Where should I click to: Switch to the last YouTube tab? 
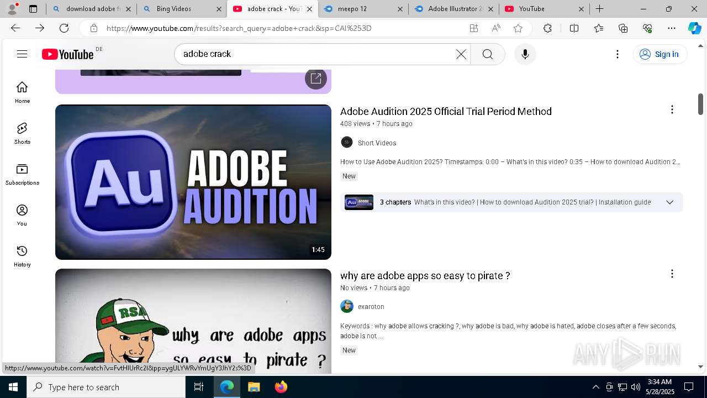[544, 9]
